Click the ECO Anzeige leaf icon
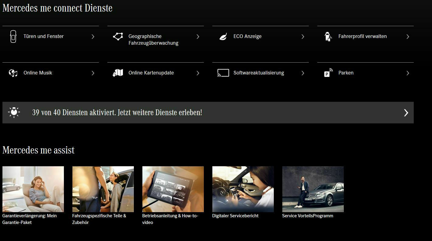The image size is (432, 241). pos(223,37)
